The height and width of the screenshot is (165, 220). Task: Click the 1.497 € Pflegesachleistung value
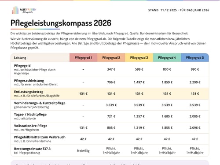[x=139, y=82]
